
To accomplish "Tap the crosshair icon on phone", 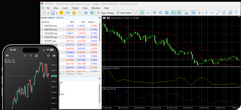I will tap(25, 56).
